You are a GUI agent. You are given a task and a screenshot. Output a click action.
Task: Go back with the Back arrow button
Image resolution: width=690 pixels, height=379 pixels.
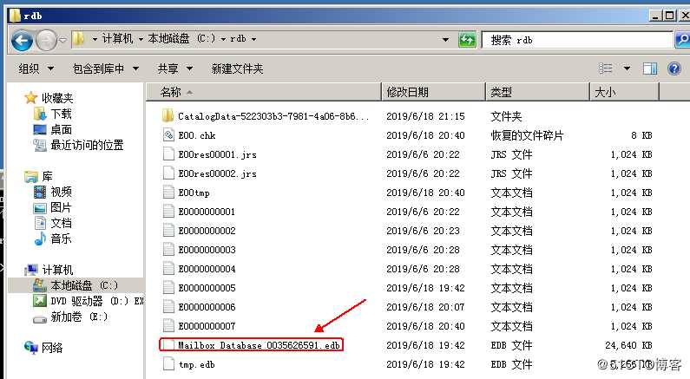click(22, 41)
